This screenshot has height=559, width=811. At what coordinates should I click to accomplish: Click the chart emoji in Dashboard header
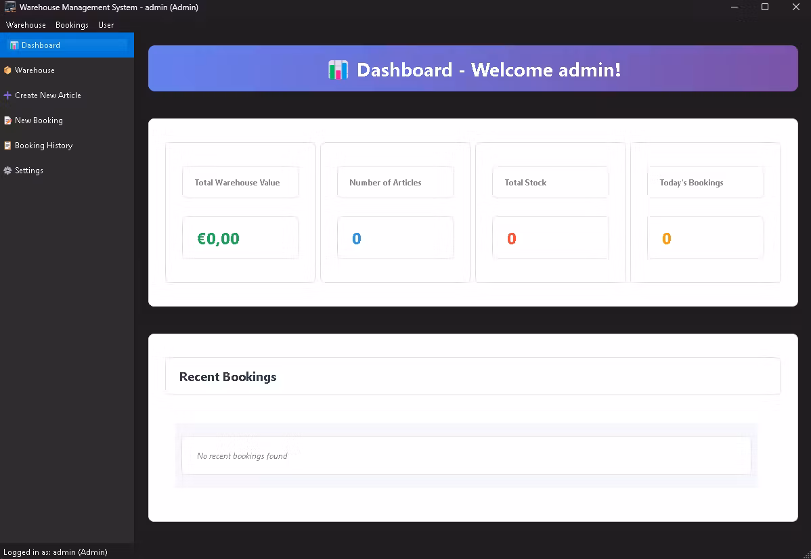[338, 70]
